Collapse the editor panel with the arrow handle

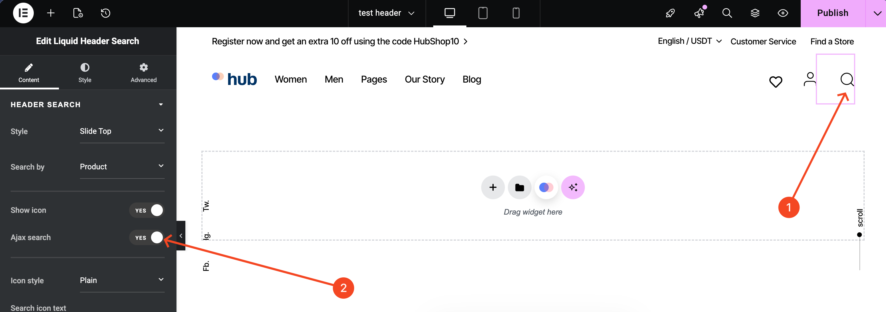click(x=181, y=236)
